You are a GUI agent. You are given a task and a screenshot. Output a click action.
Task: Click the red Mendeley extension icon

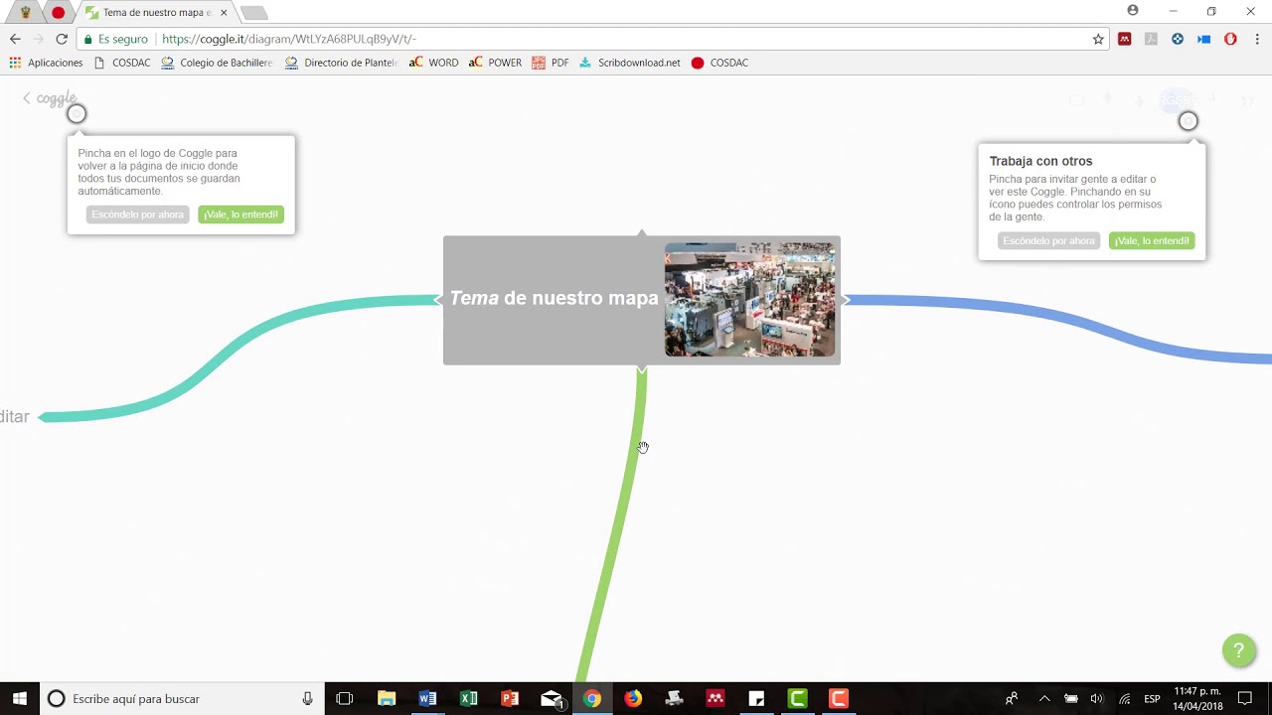point(1125,39)
